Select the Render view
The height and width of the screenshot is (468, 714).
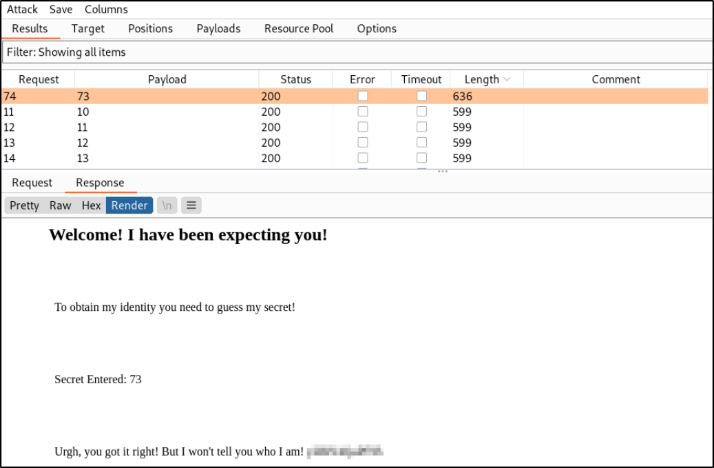[x=129, y=205]
